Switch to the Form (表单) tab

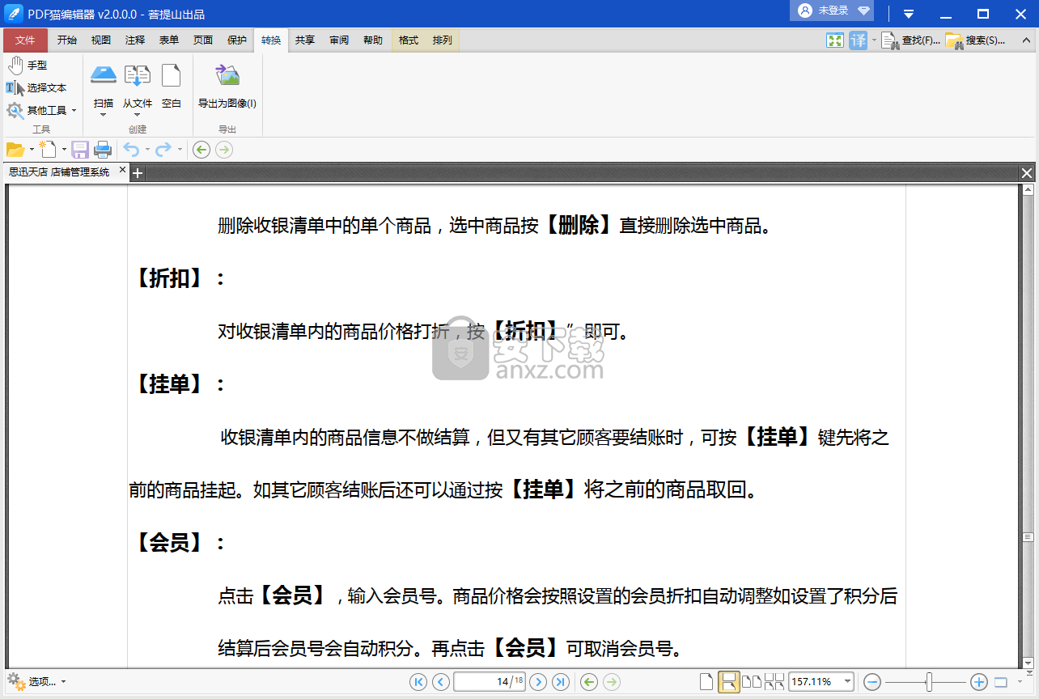(x=169, y=40)
